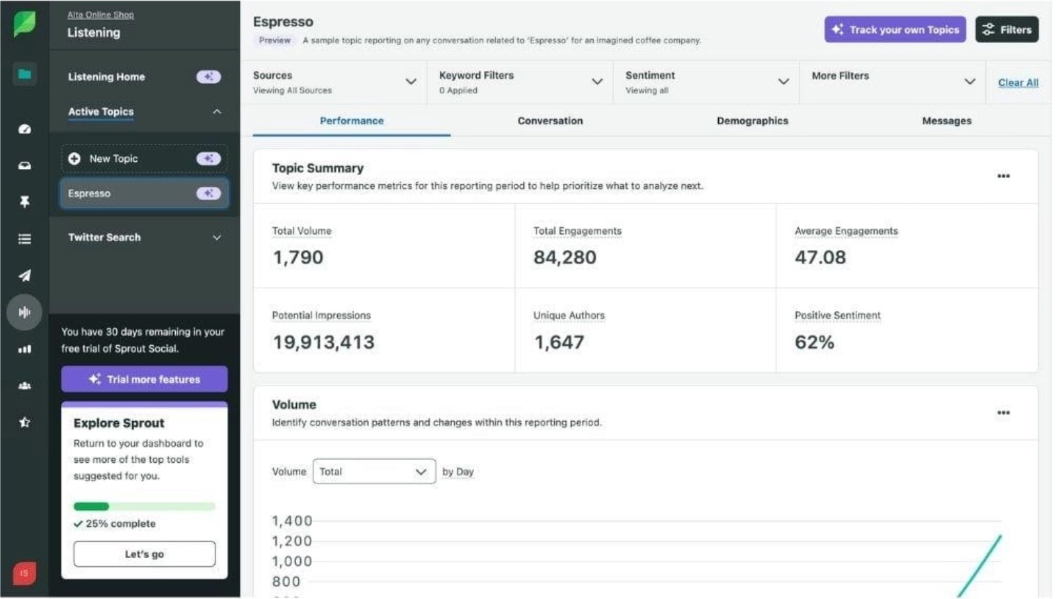Click the Positive Sentiment value 62%

pos(815,343)
